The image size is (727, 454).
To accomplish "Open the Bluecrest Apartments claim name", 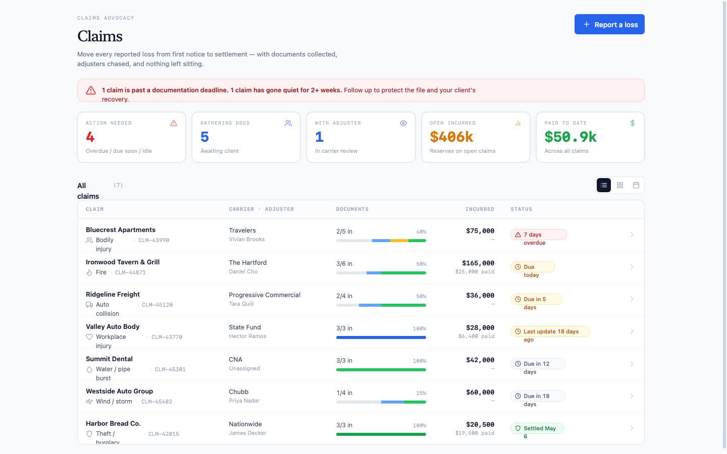I will (121, 230).
